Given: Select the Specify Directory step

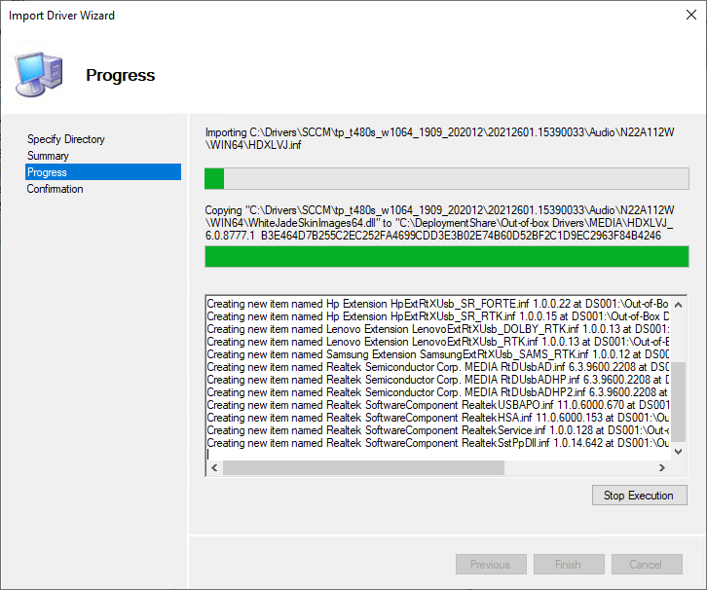Looking at the screenshot, I should click(x=66, y=139).
